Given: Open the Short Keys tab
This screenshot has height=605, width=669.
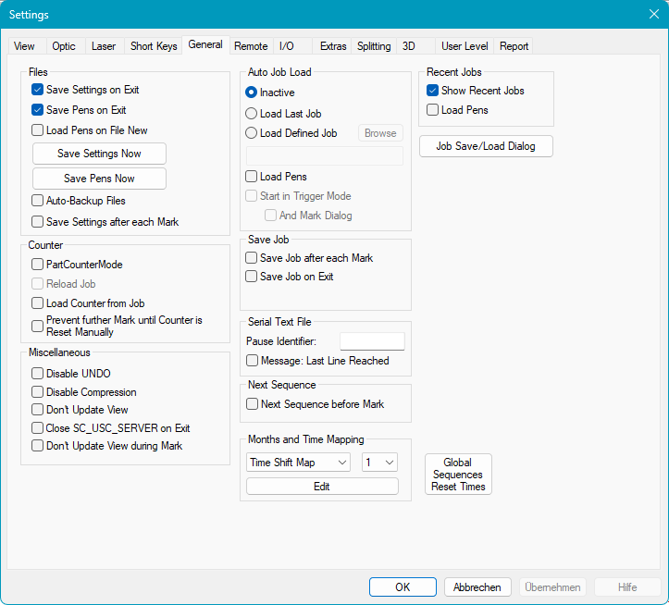Looking at the screenshot, I should [x=154, y=46].
